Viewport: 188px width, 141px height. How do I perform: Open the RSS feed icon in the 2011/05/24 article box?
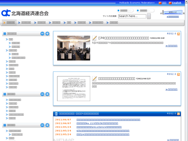point(178,34)
